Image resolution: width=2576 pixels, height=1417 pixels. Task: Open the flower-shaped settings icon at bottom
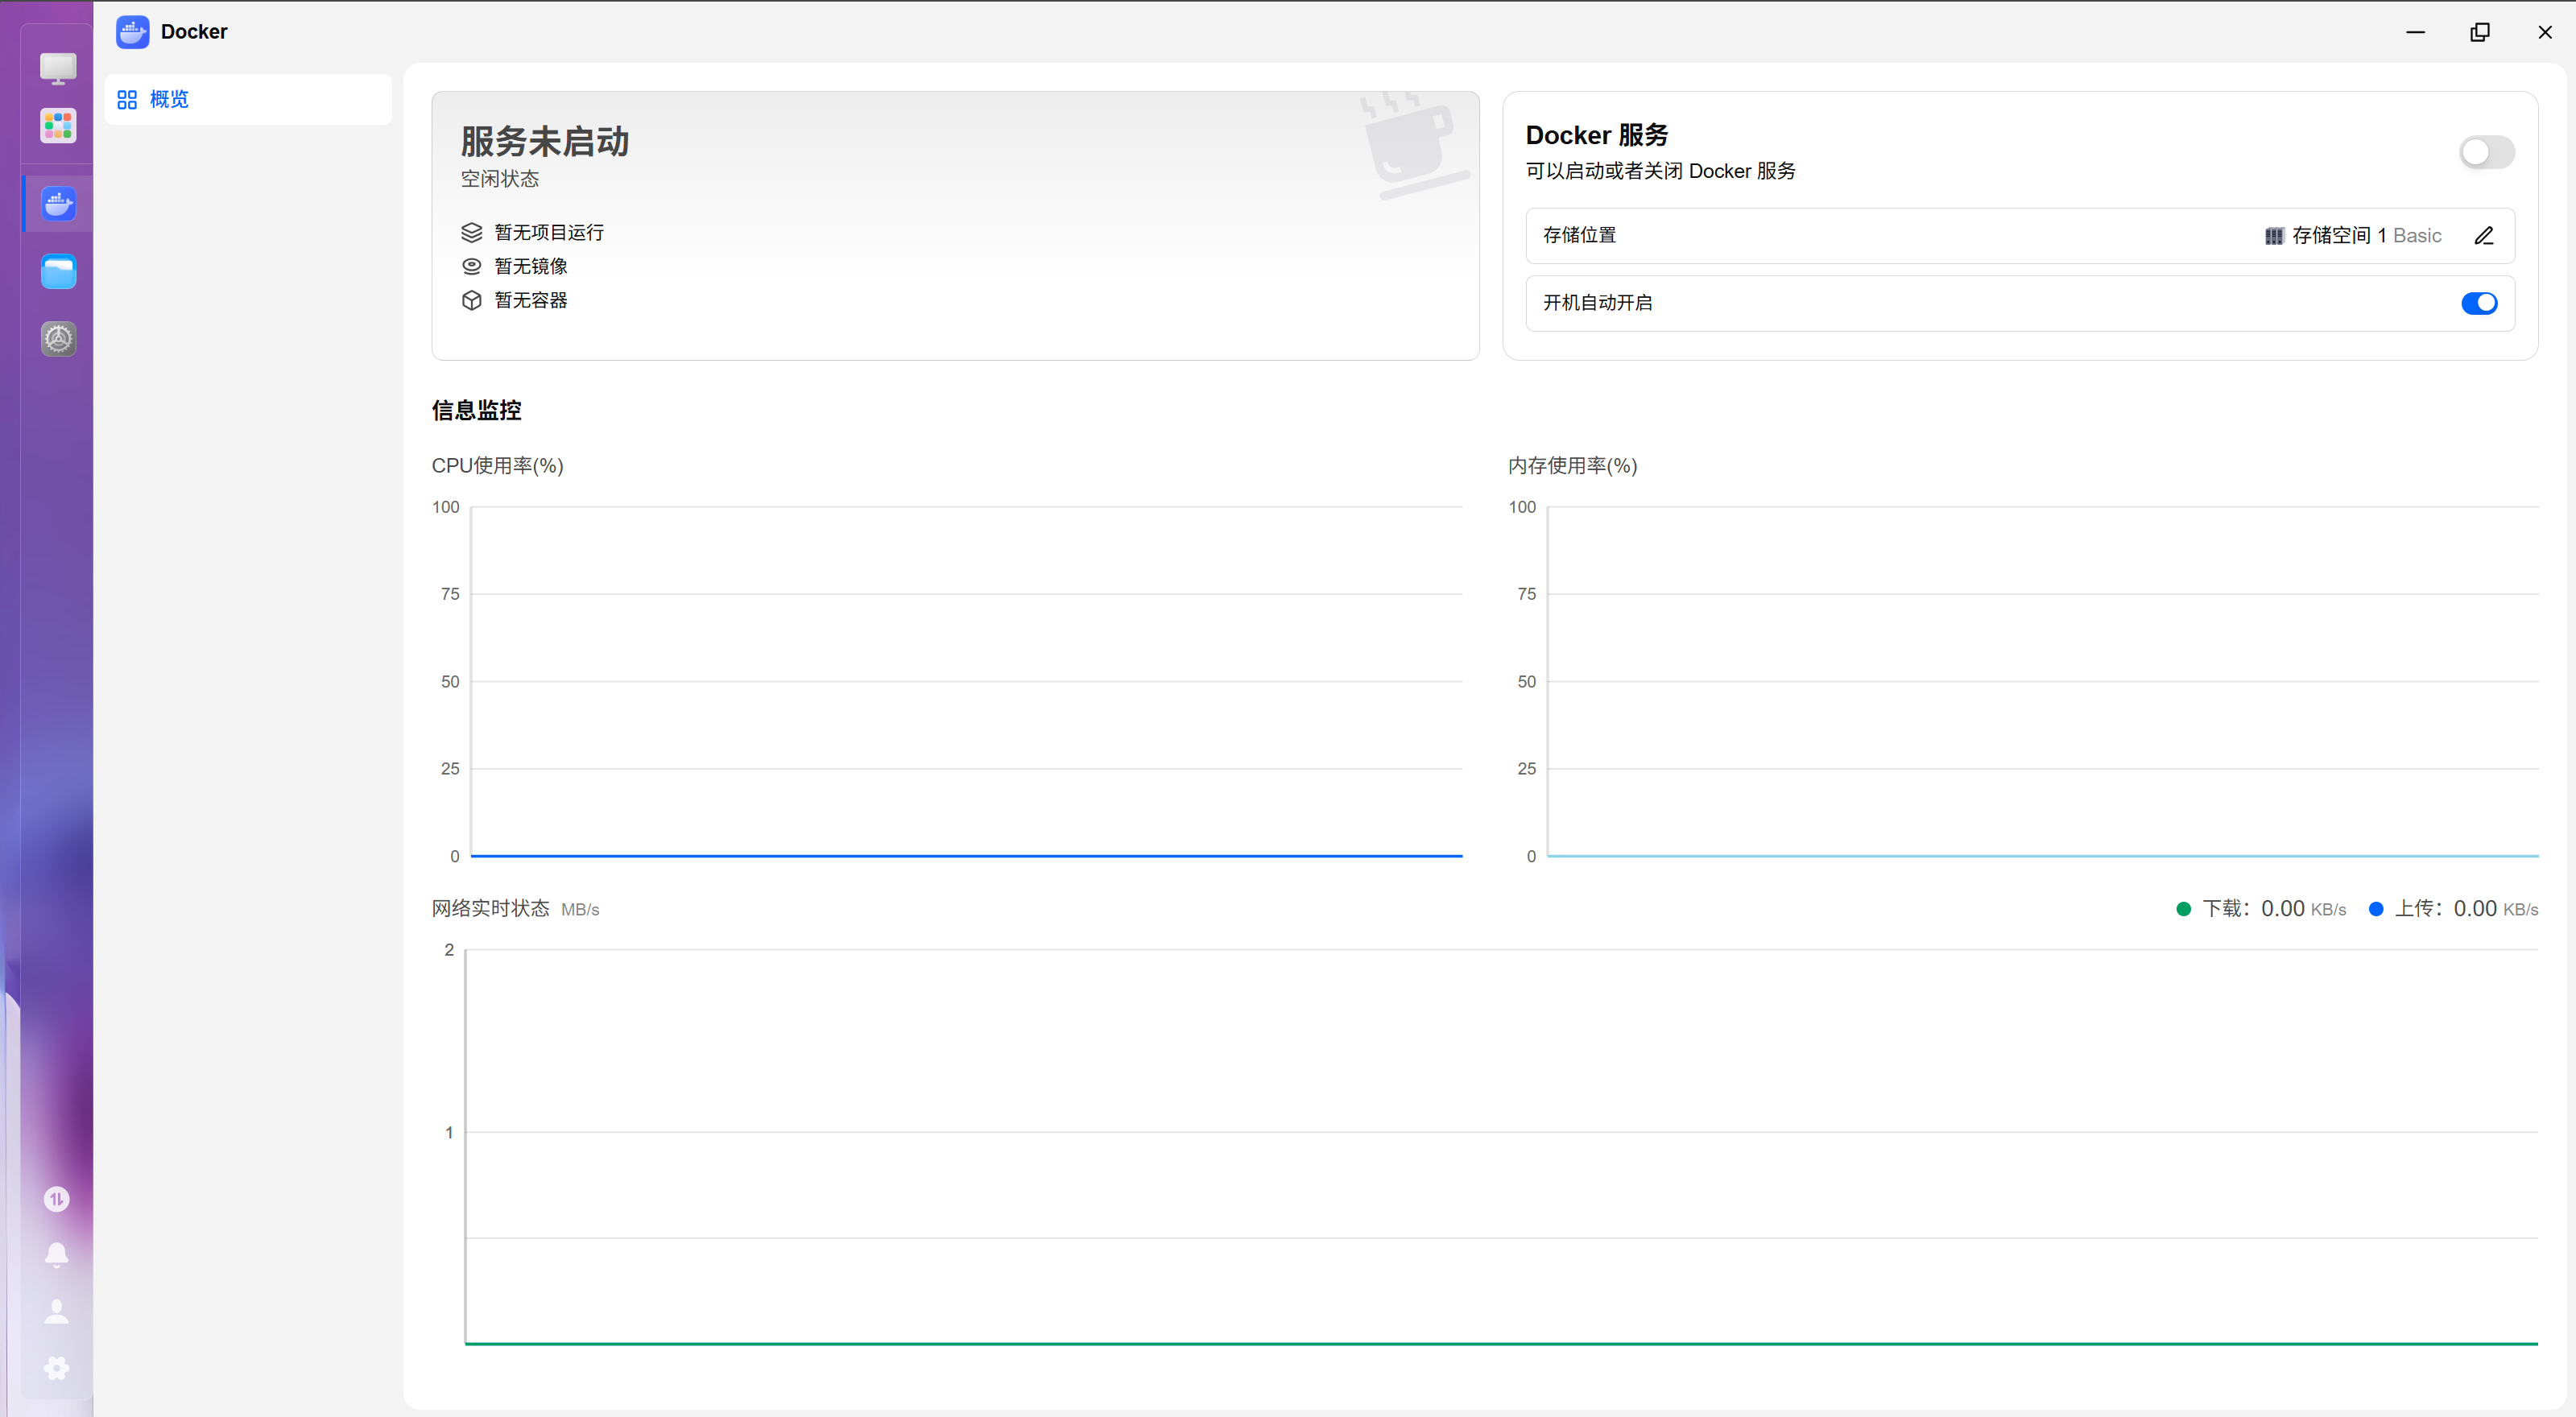tap(57, 1368)
